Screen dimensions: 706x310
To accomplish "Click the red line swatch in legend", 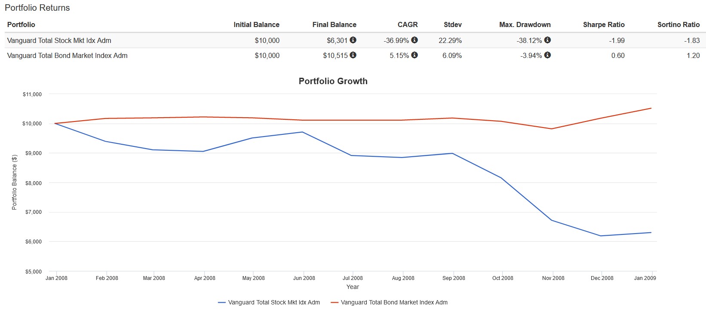I will click(335, 302).
